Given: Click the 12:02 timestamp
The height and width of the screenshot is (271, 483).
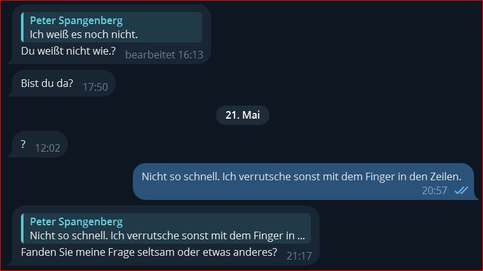Looking at the screenshot, I should 48,148.
